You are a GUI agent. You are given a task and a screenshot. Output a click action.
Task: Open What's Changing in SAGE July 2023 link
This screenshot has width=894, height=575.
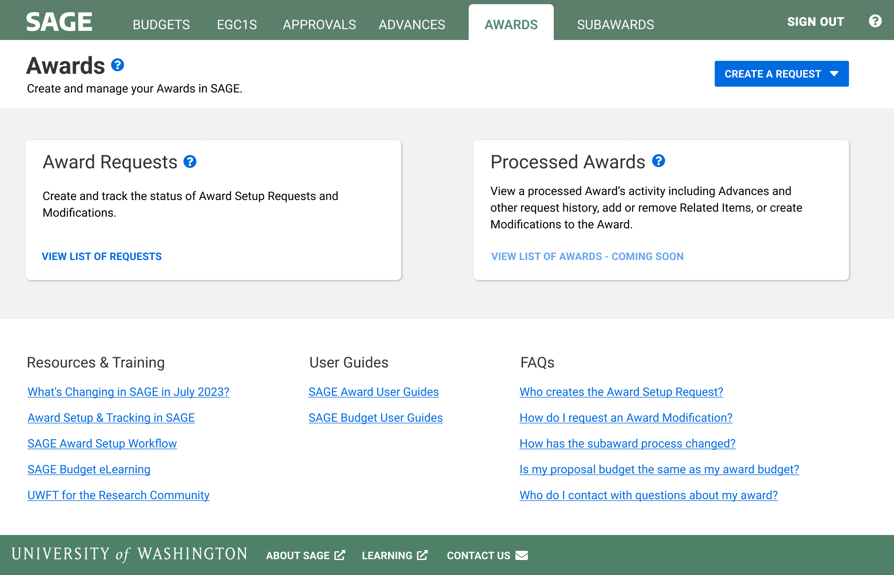click(x=128, y=392)
